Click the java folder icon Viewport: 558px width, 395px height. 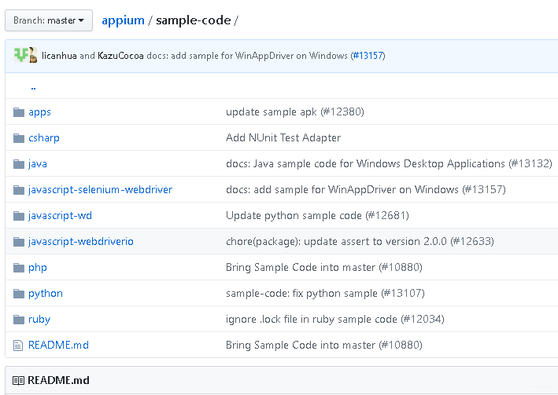click(x=19, y=164)
